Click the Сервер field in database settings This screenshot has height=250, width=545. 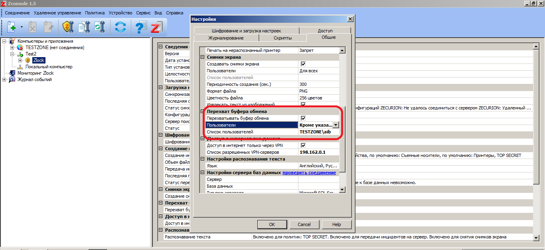[319, 179]
